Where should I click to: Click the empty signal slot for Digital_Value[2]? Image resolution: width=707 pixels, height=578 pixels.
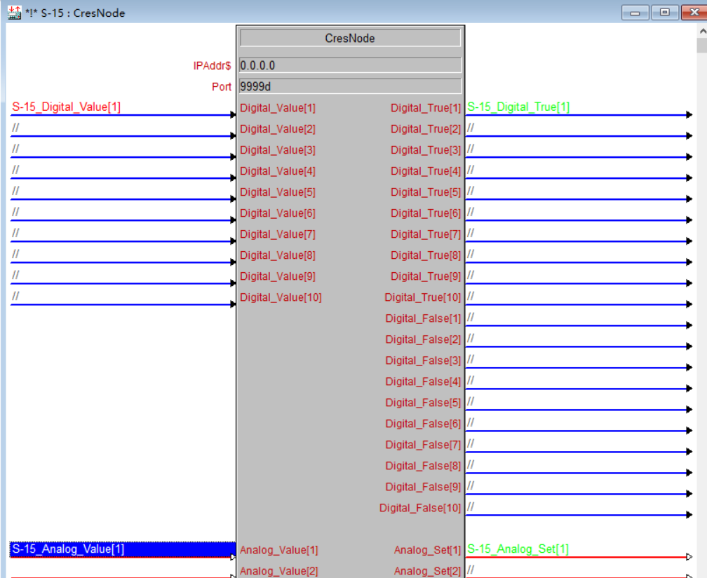tap(122, 128)
